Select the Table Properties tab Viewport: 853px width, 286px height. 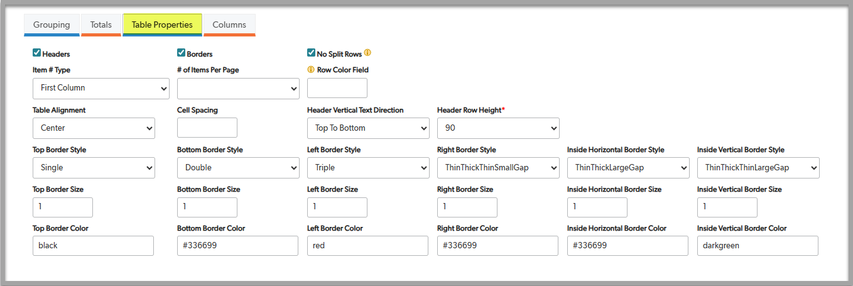tap(162, 25)
